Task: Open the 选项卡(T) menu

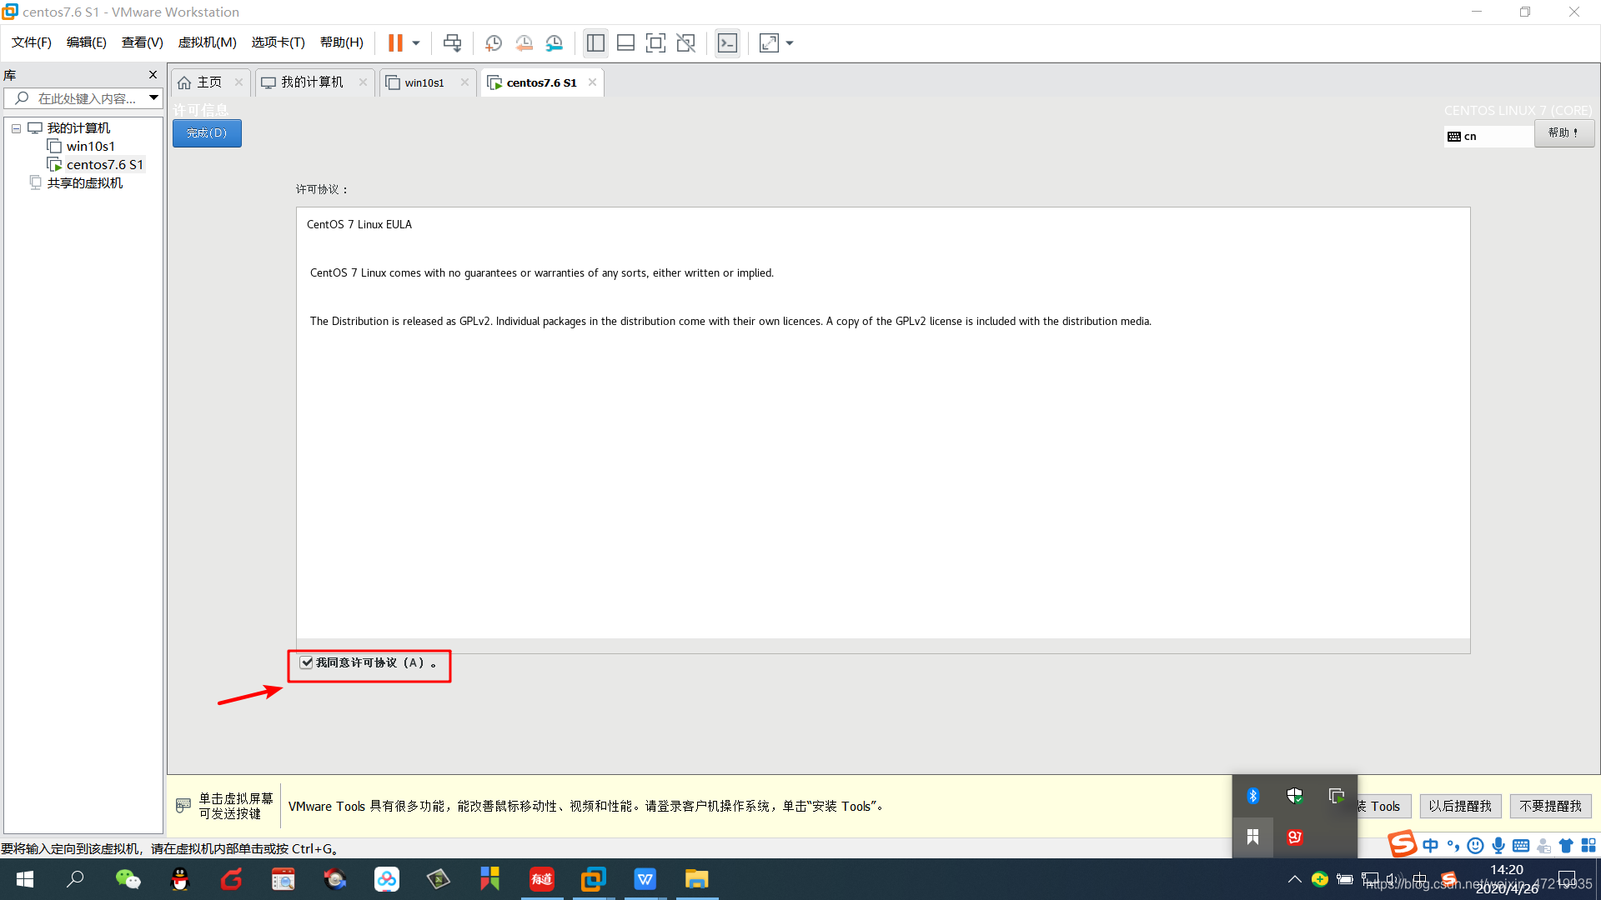Action: (x=279, y=42)
